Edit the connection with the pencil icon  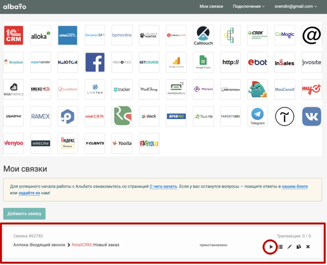coord(289,247)
